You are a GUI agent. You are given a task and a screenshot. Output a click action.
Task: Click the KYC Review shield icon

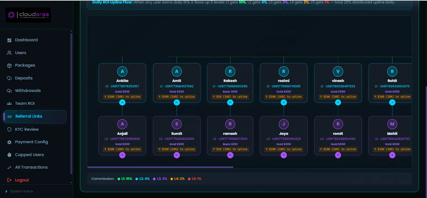click(9, 129)
